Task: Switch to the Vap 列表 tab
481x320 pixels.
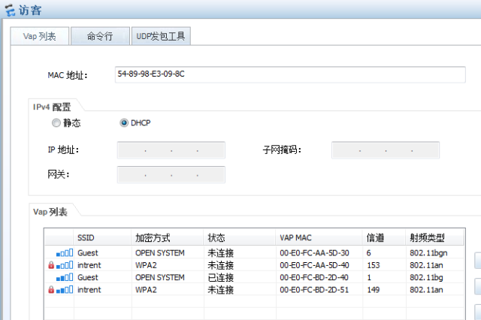Action: click(40, 36)
